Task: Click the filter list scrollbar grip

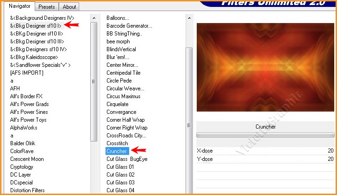Action: [188, 125]
